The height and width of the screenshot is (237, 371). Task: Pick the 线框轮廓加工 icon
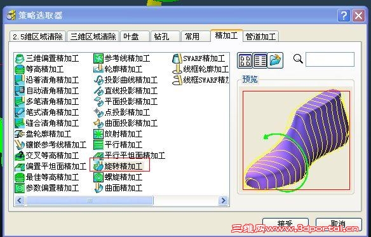pyautogui.click(x=177, y=69)
